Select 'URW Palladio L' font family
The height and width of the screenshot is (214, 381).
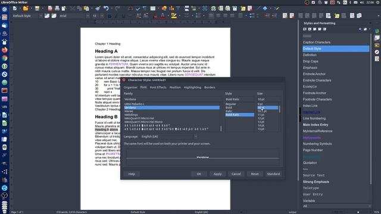[135, 104]
